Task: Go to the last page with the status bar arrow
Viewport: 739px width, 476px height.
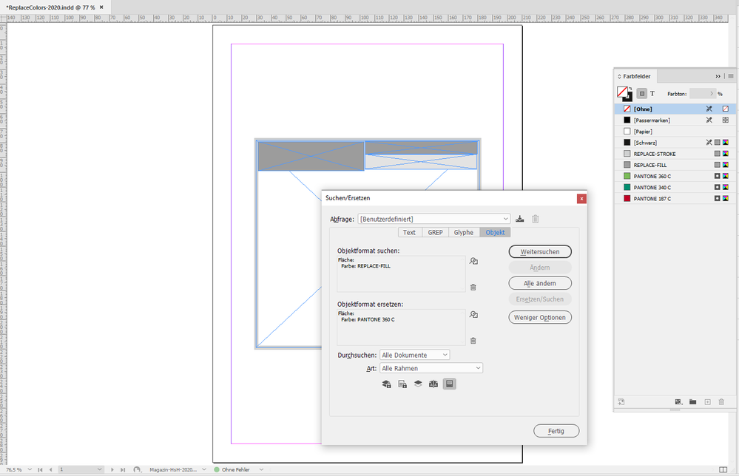Action: coord(123,469)
